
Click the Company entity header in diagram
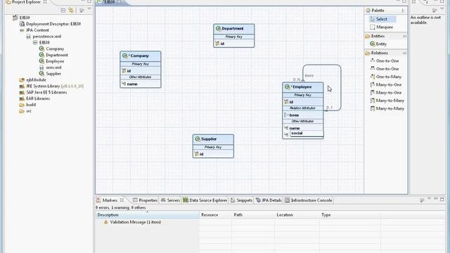tap(141, 56)
